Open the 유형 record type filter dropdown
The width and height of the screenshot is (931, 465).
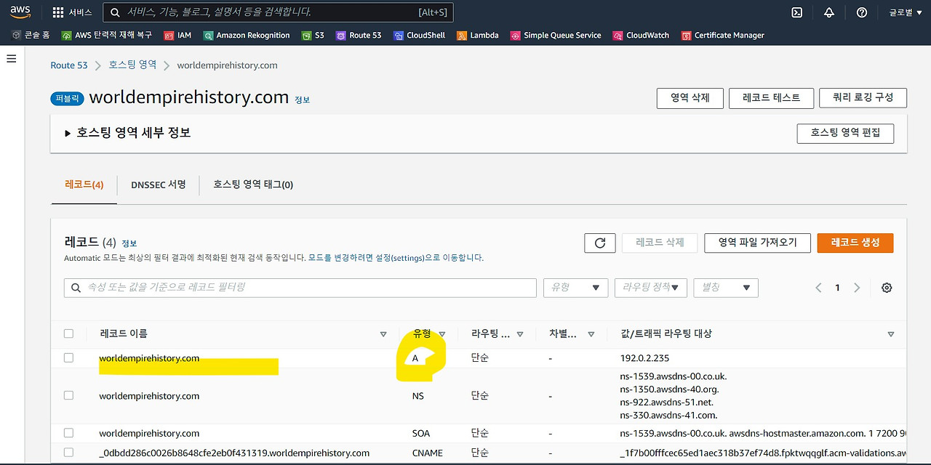click(x=575, y=287)
